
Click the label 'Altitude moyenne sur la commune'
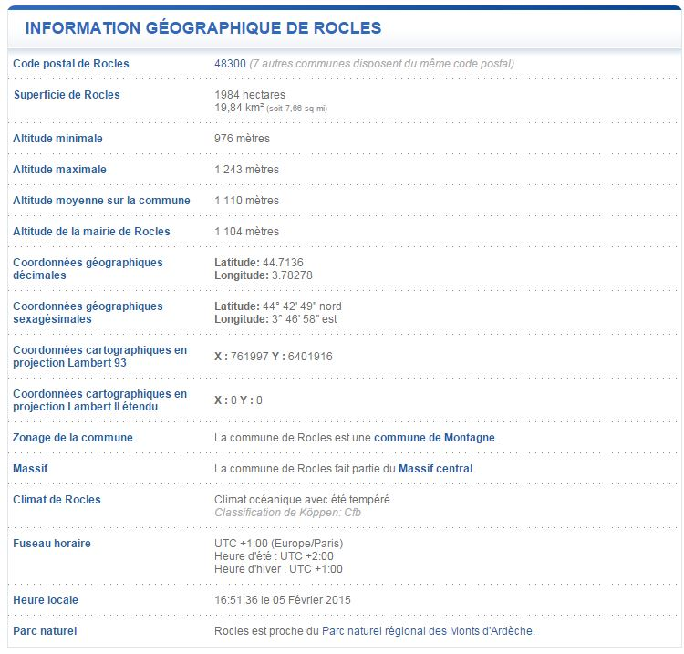point(101,201)
